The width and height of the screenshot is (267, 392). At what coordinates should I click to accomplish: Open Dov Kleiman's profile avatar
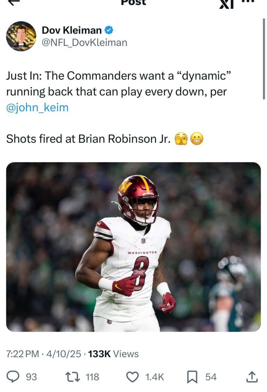(21, 36)
